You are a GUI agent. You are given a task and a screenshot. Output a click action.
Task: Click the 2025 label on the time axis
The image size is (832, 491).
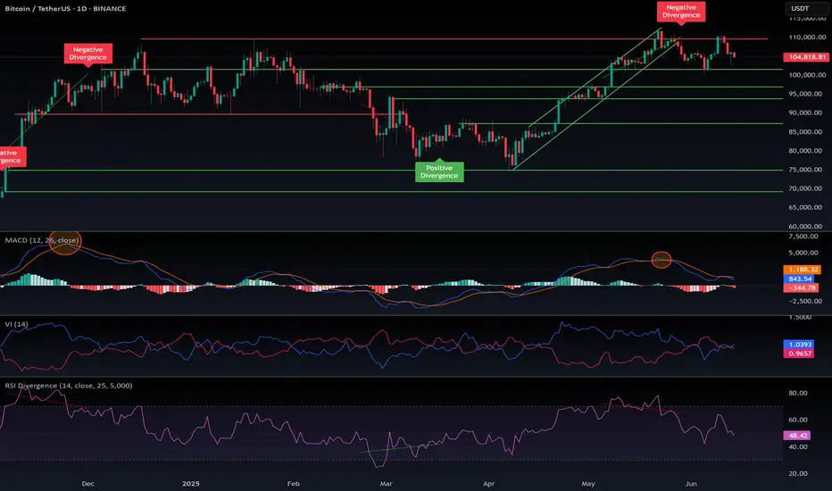coord(191,484)
